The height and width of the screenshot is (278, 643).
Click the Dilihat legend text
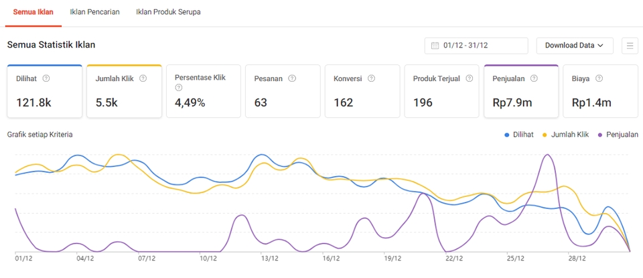(x=523, y=135)
